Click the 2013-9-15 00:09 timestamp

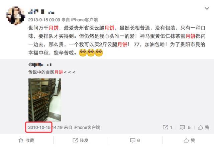click(44, 20)
